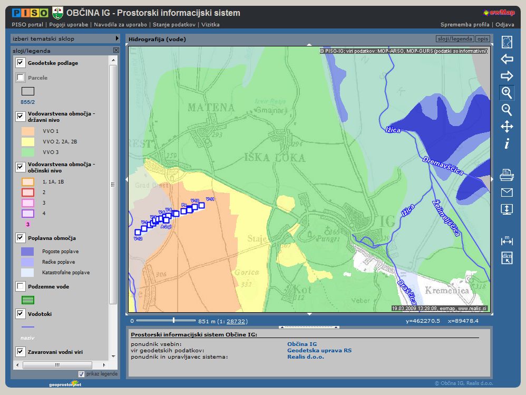This screenshot has width=526, height=395.
Task: Click the full municipality extent map icon
Action: [x=506, y=42]
